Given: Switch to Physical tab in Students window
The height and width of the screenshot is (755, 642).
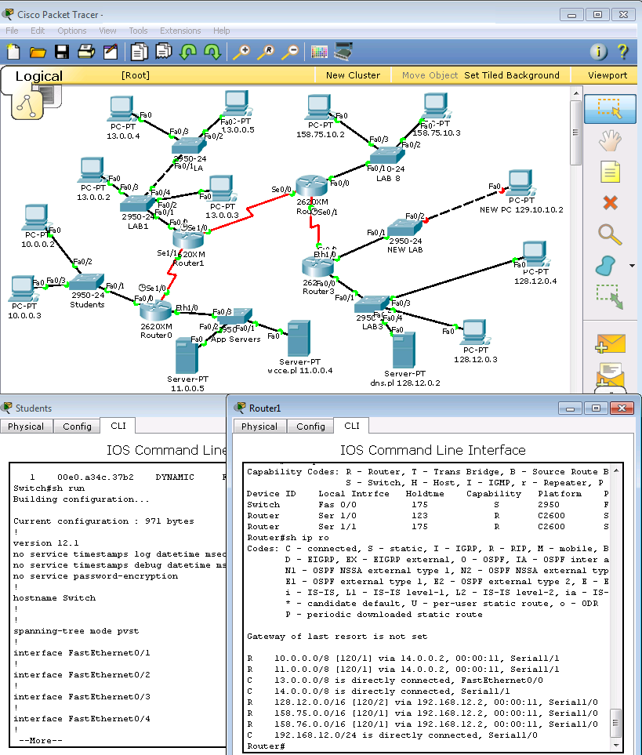Looking at the screenshot, I should pos(26,427).
